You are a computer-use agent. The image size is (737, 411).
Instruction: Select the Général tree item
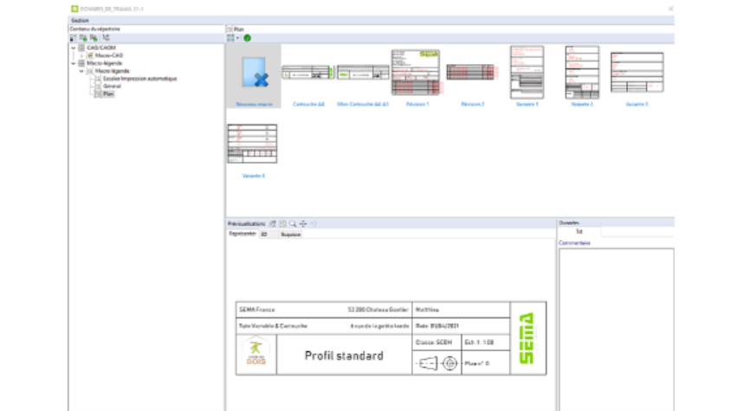[112, 87]
